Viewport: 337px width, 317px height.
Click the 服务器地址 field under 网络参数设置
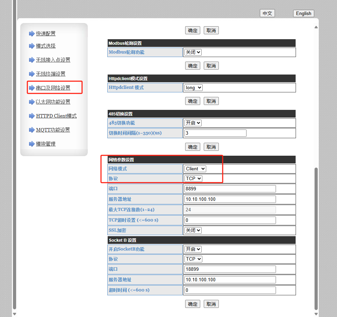(x=230, y=199)
